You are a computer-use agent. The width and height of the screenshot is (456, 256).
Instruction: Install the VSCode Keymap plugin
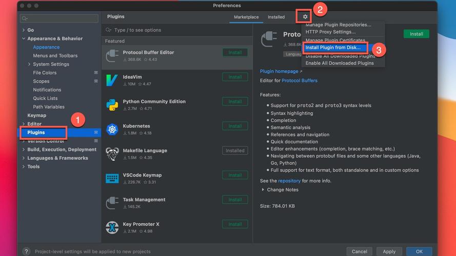point(235,175)
